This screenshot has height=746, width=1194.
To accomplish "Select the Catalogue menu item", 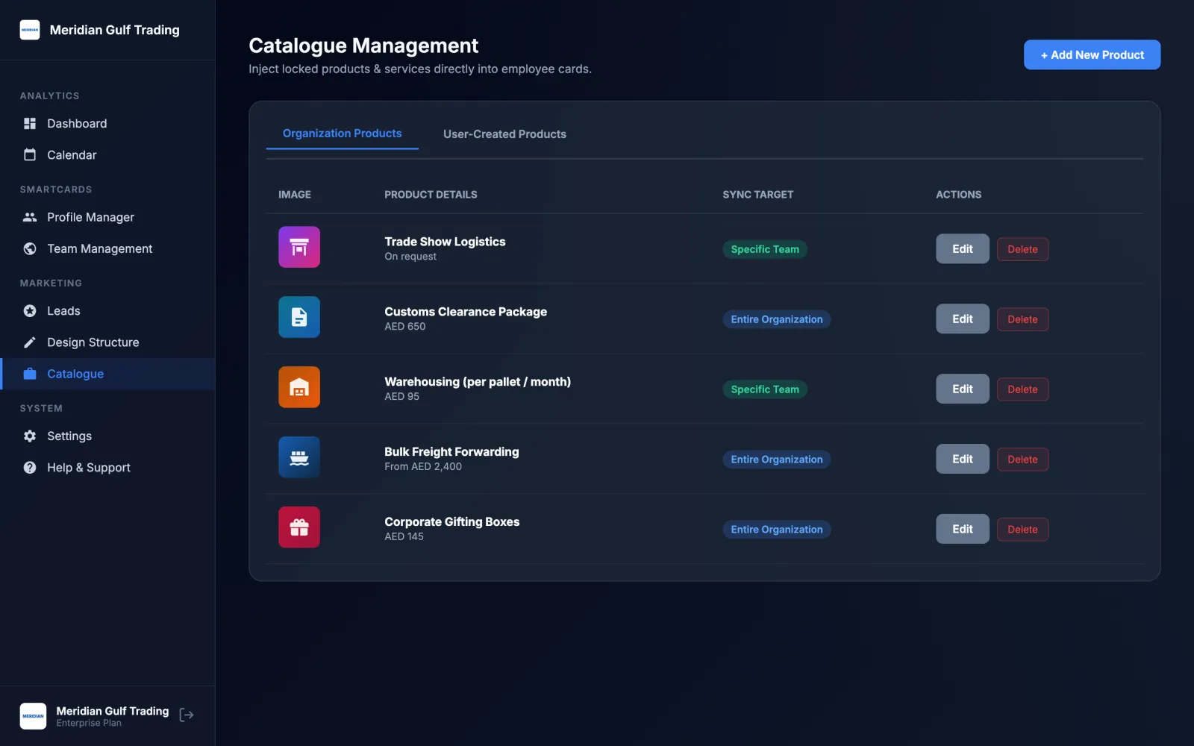I will coord(107,374).
